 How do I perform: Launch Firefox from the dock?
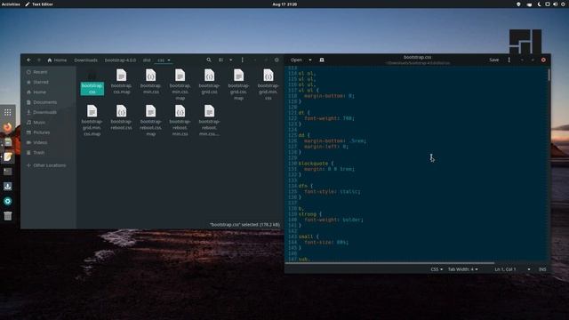(8, 127)
